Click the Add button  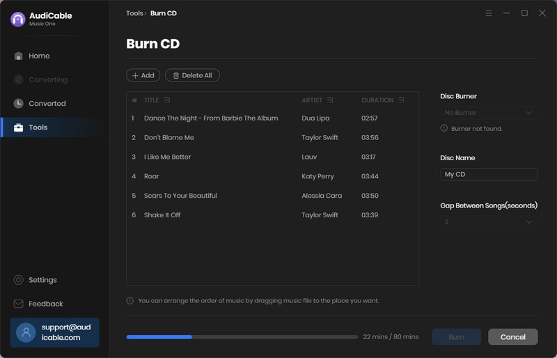click(143, 75)
